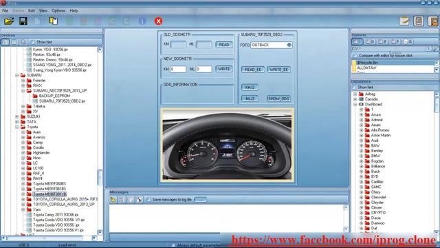Open the File menu

[x=5, y=11]
